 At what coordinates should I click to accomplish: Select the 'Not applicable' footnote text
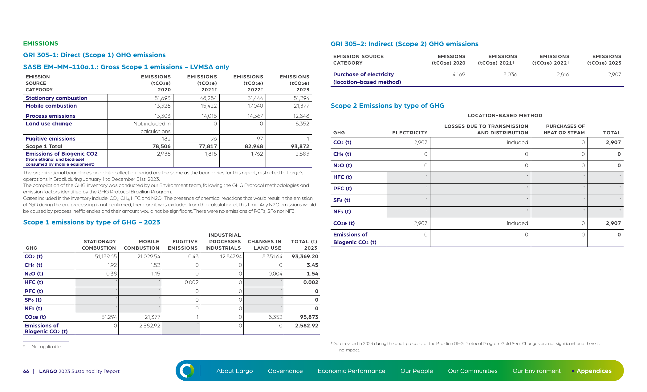46,346
